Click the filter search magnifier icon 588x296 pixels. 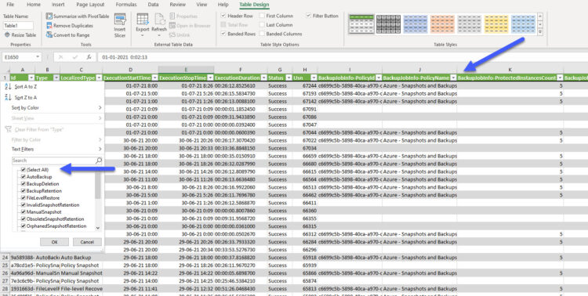99,161
